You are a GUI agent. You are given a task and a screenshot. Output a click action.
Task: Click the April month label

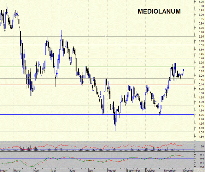(37, 170)
